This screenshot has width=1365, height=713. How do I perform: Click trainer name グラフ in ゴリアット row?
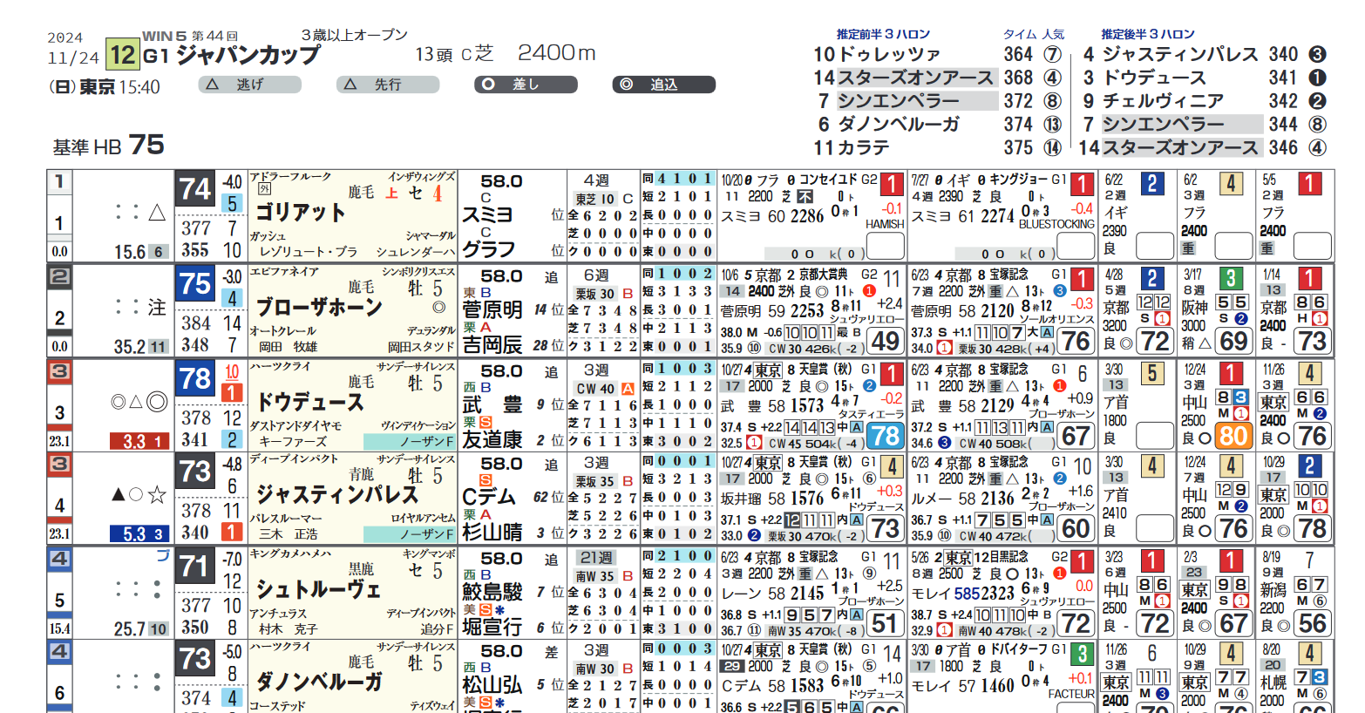click(489, 249)
